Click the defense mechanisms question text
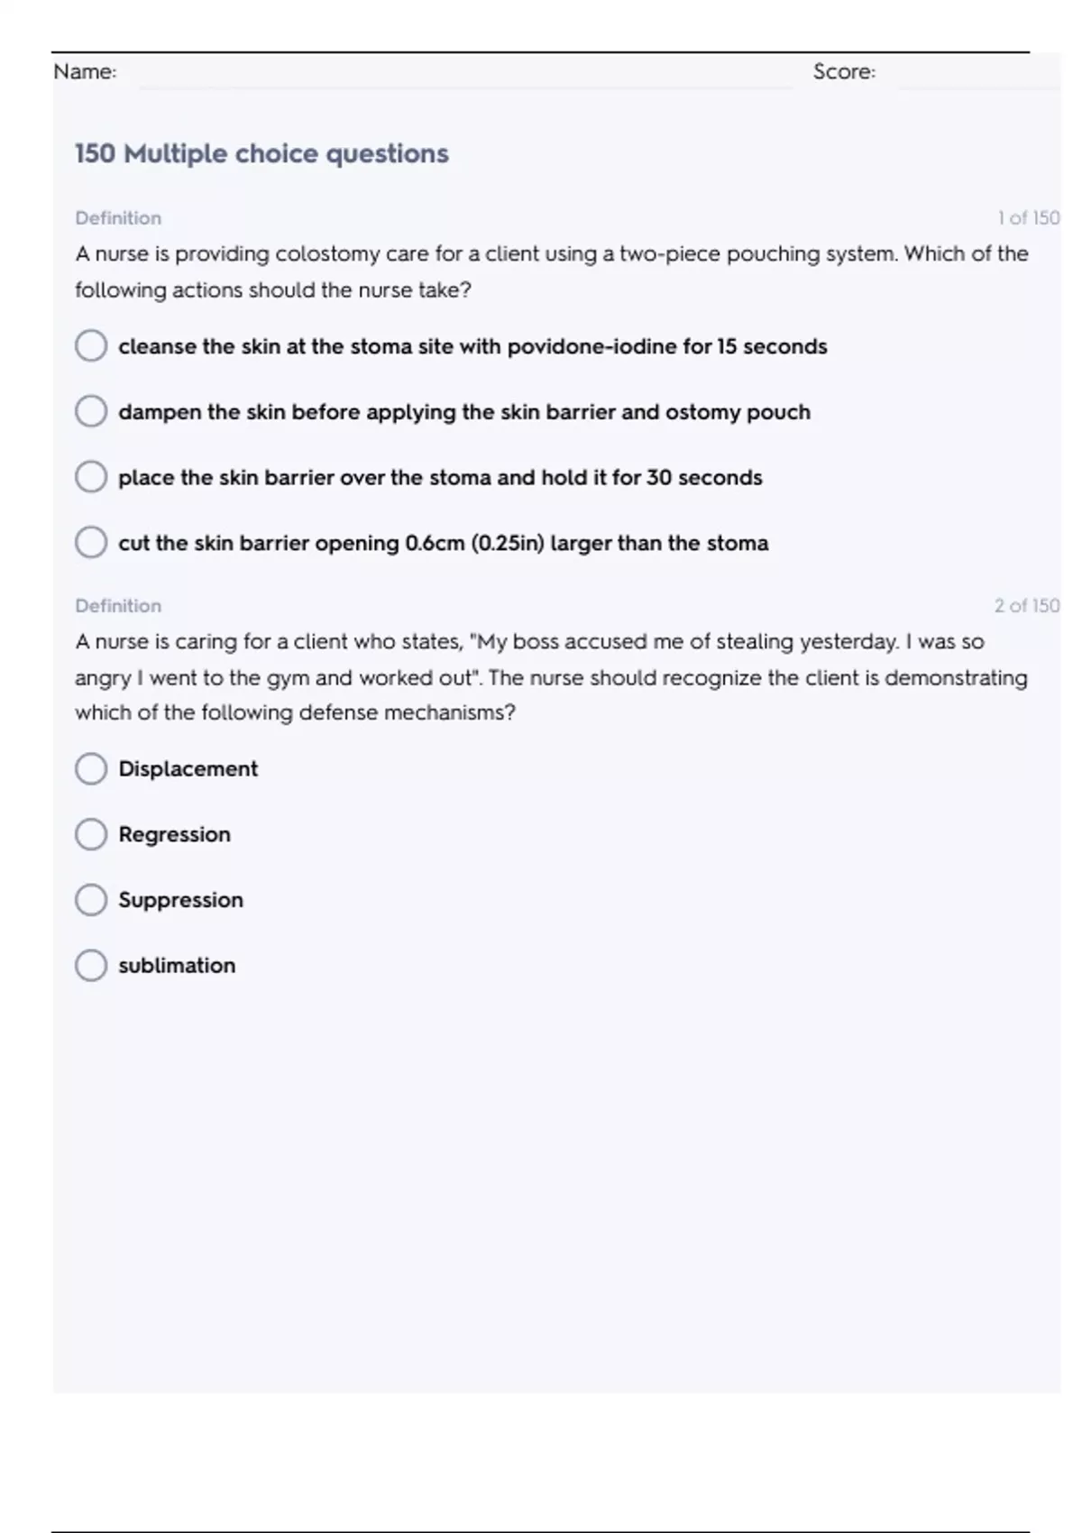Screen dimensions: 1082x1533 tap(551, 677)
